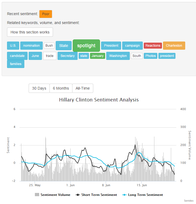Choose the Bush keyword tag
The image size is (196, 204).
point(49,46)
